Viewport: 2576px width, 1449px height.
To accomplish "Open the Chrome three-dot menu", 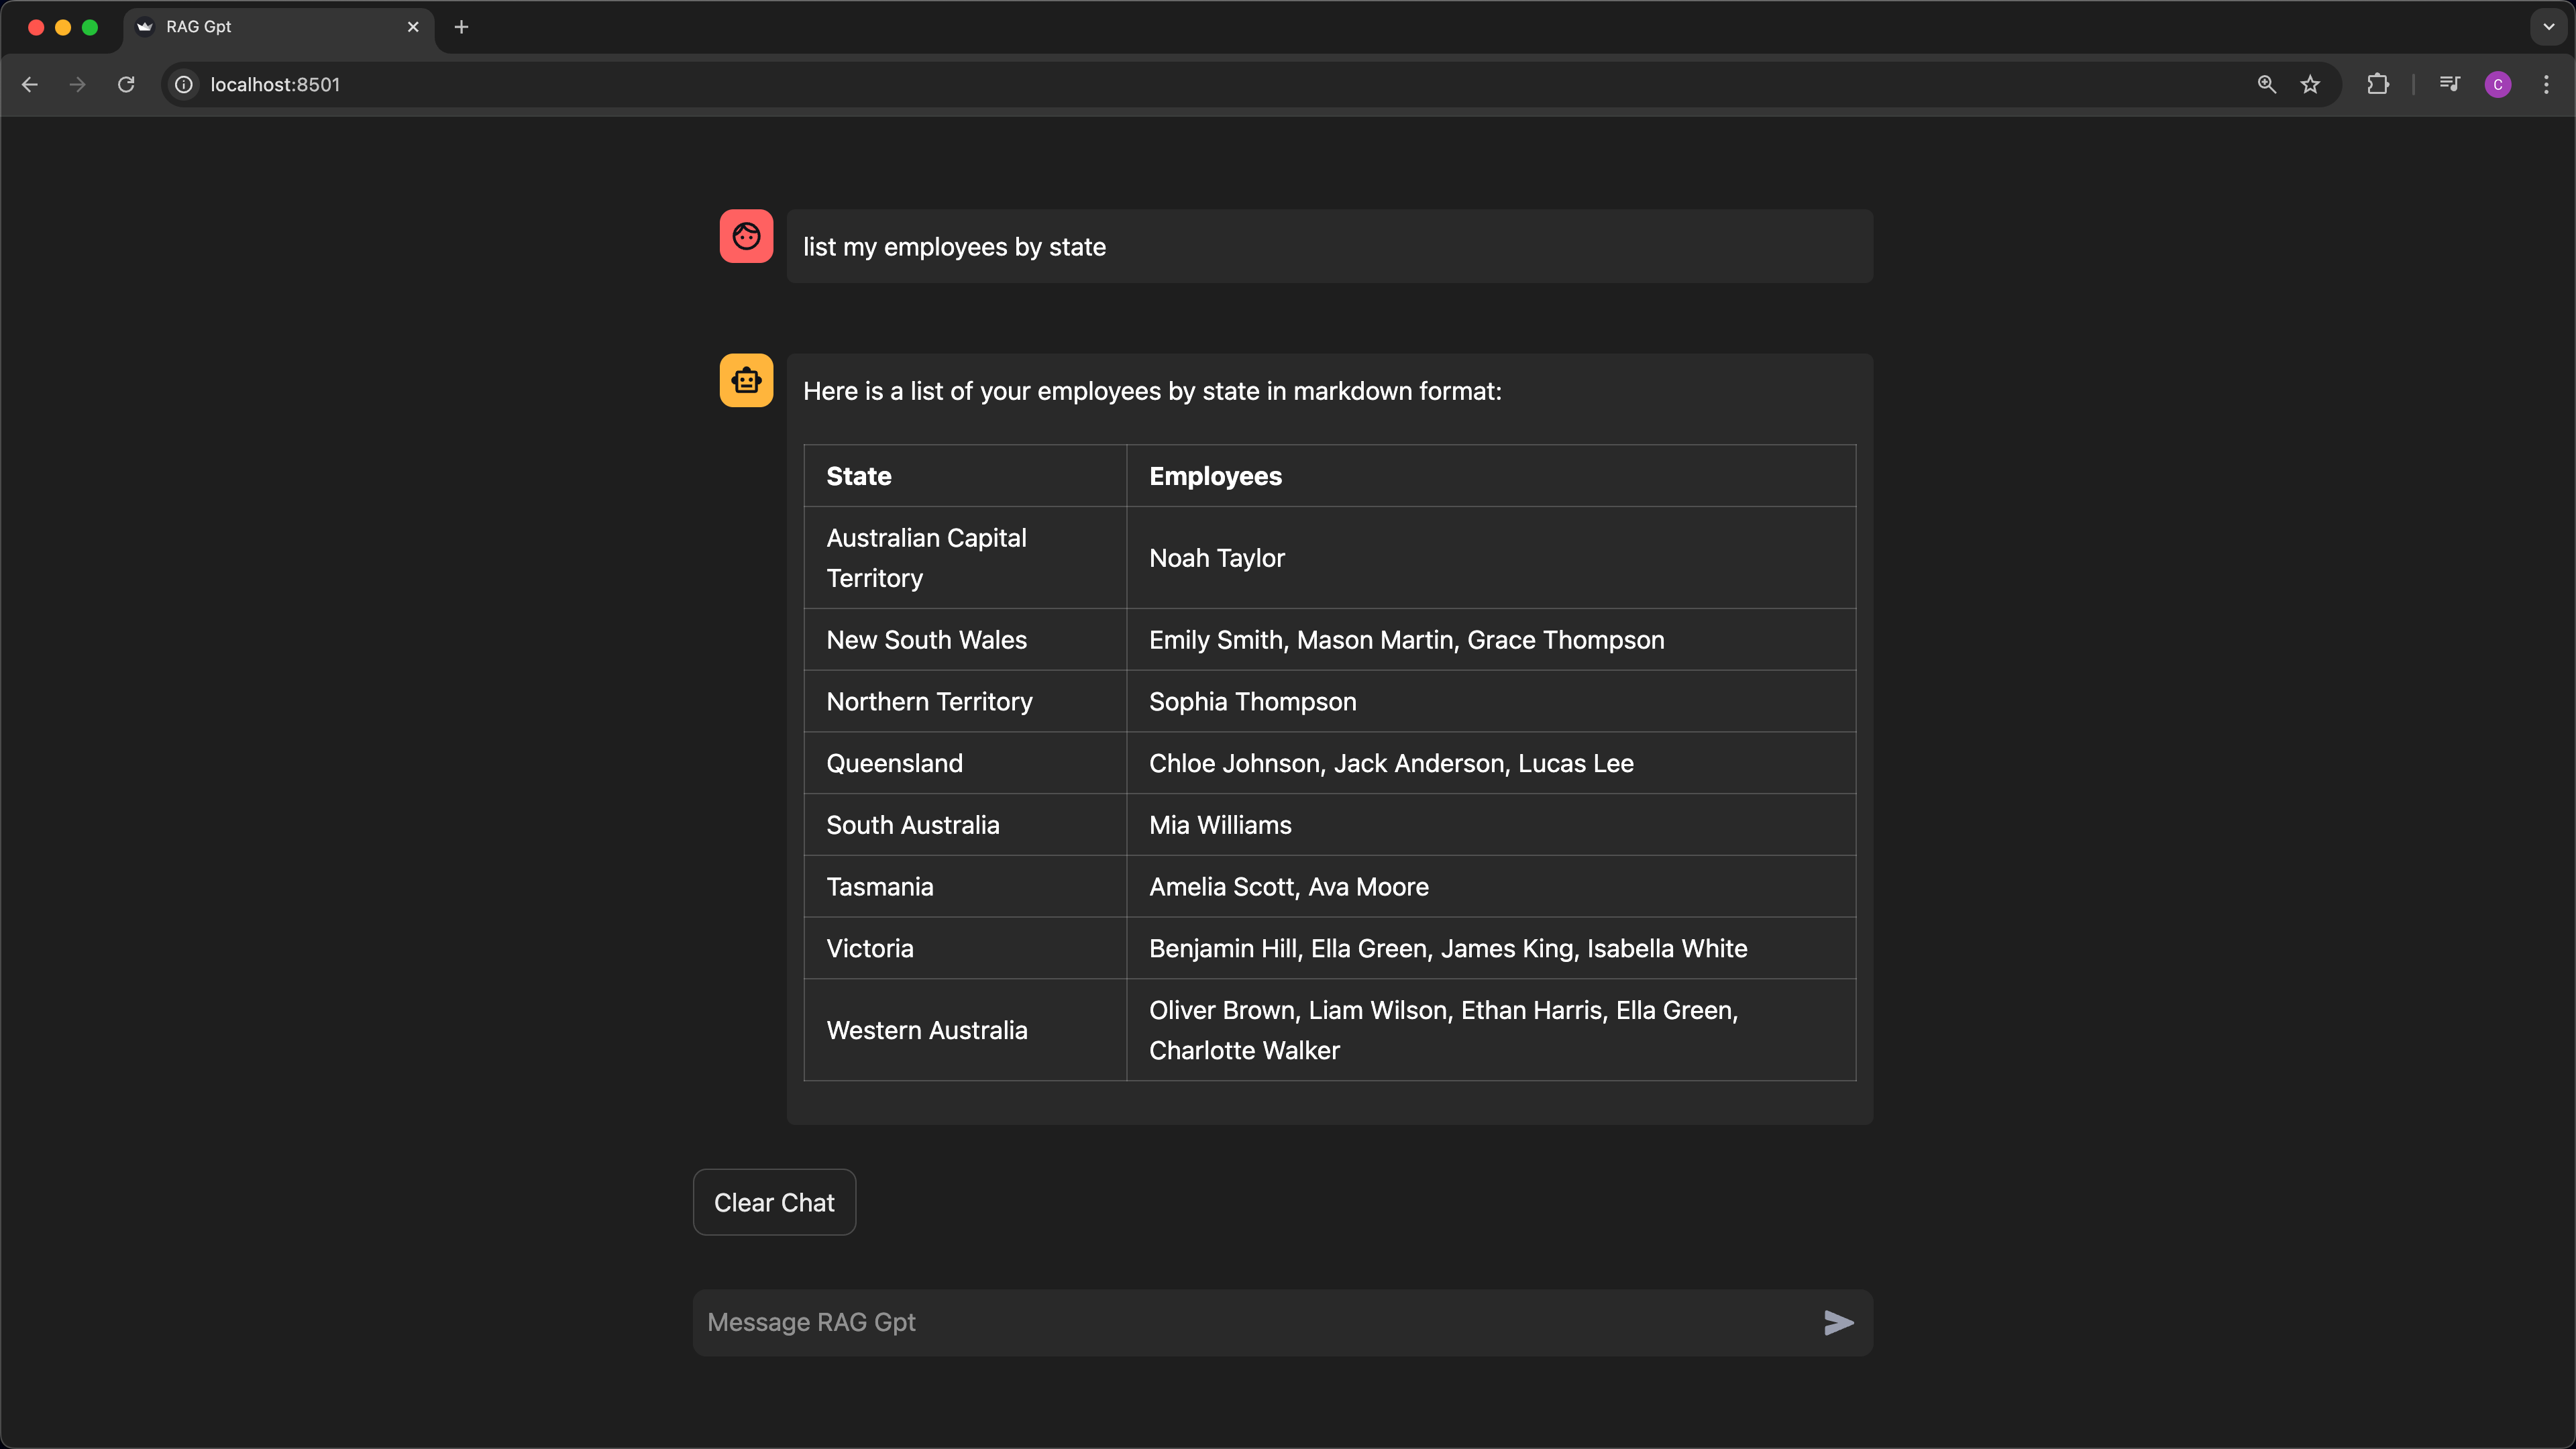I will click(x=2546, y=85).
